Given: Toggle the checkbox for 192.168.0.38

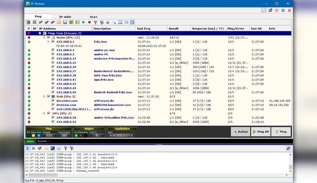Looking at the screenshot, I should point(53,75).
